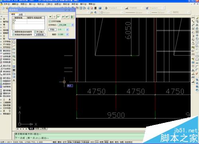Open the 编辑 menu
The image size is (199, 144).
coord(15,4)
